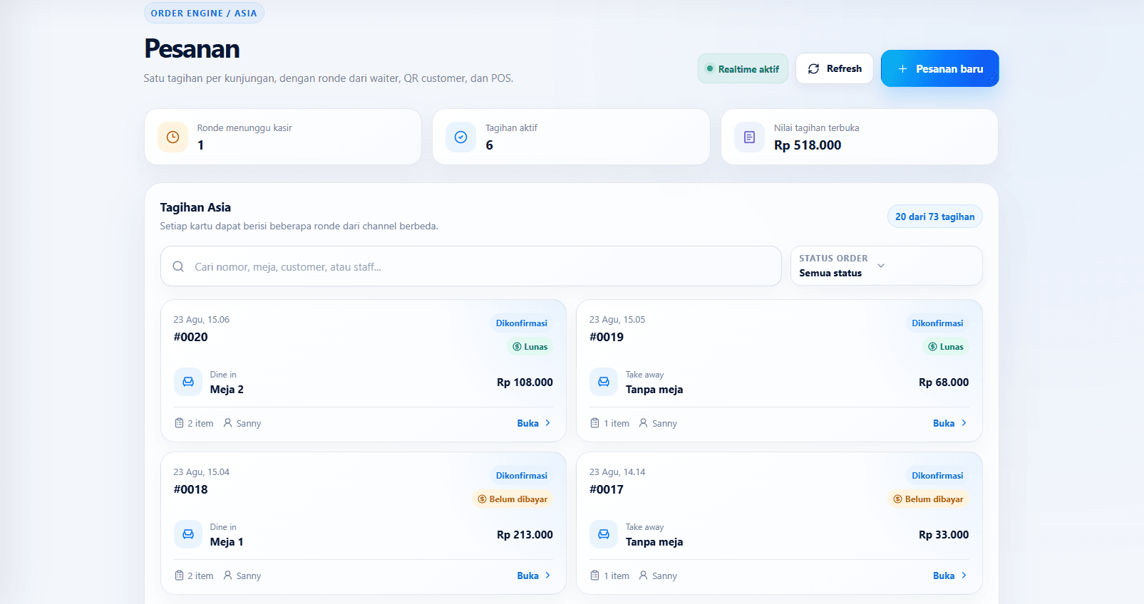
Task: Click the order number #0018
Action: (x=191, y=489)
